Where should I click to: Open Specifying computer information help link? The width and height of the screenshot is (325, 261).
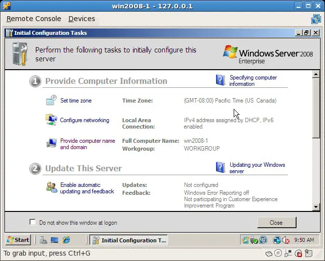click(x=253, y=80)
